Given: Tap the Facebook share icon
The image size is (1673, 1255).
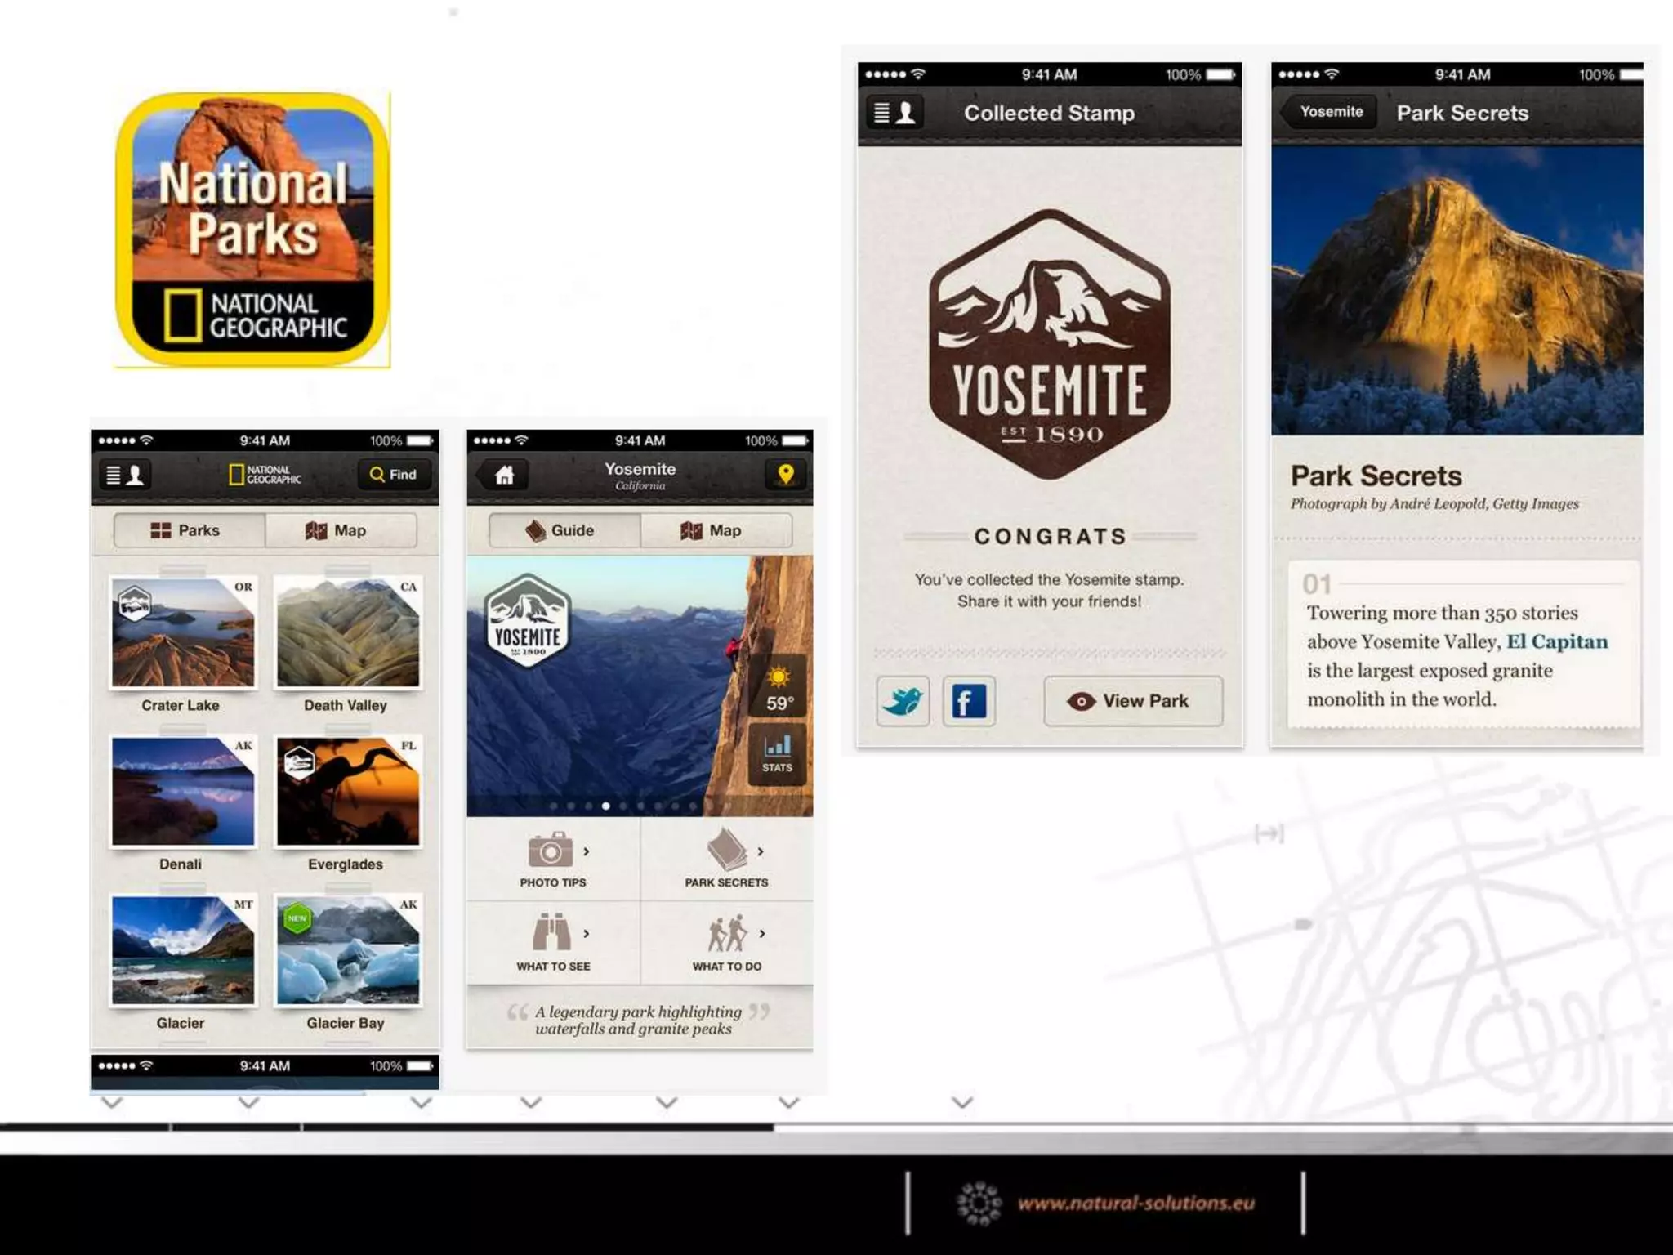Looking at the screenshot, I should [x=969, y=701].
